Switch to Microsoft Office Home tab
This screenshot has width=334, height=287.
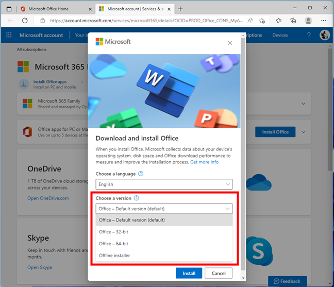coord(55,9)
